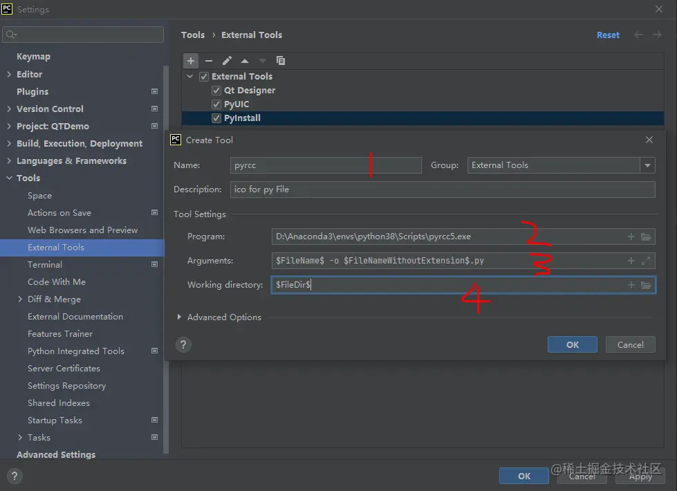Toggle PyUIC checkbox

pos(216,104)
